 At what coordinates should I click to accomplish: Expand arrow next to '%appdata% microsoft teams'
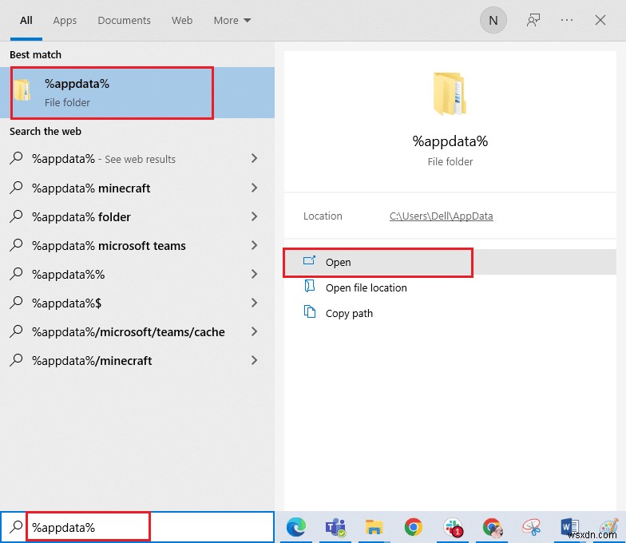(x=254, y=245)
